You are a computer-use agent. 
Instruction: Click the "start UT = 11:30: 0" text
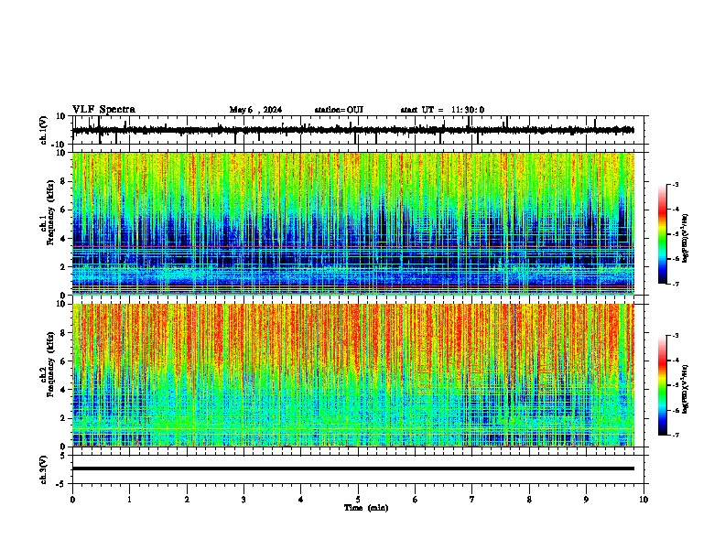[x=442, y=110]
